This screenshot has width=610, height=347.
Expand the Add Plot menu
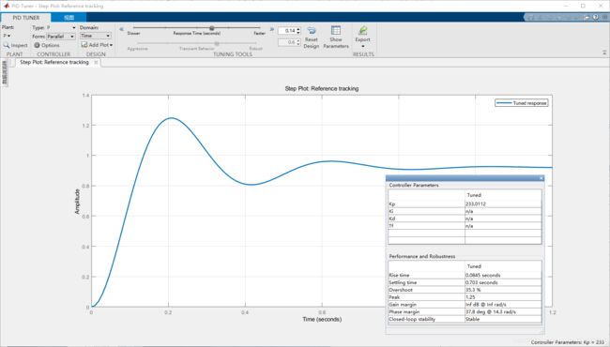pyautogui.click(x=97, y=45)
